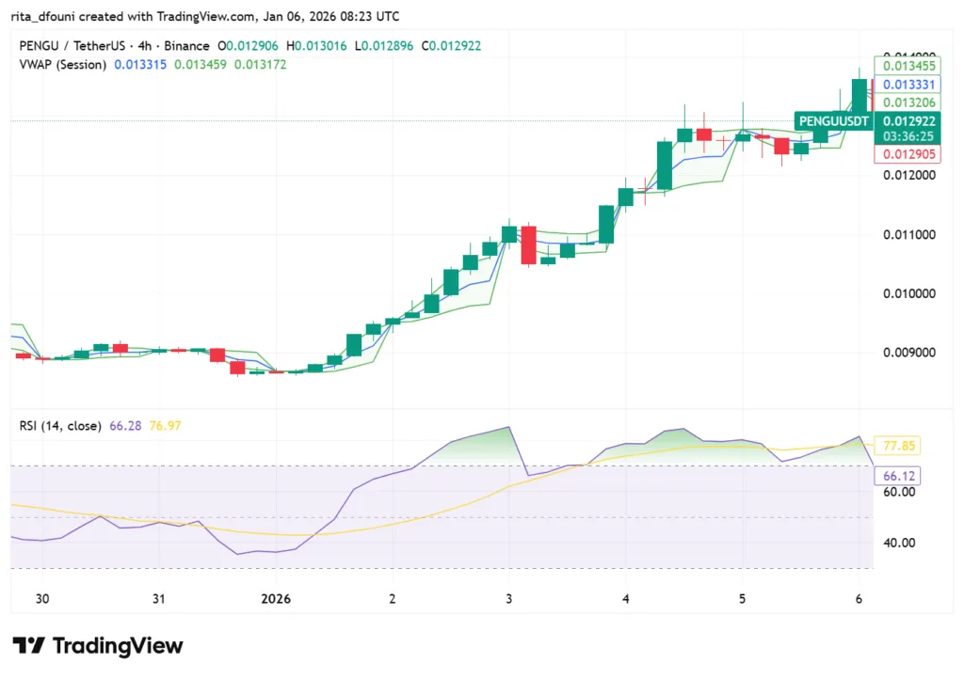Screen dimensions: 964x678
Task: Click the 2026 label on the time axis
Action: point(276,598)
